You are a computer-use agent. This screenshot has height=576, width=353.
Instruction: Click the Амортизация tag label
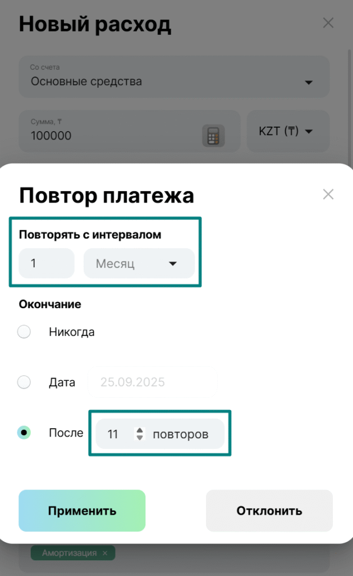[69, 553]
